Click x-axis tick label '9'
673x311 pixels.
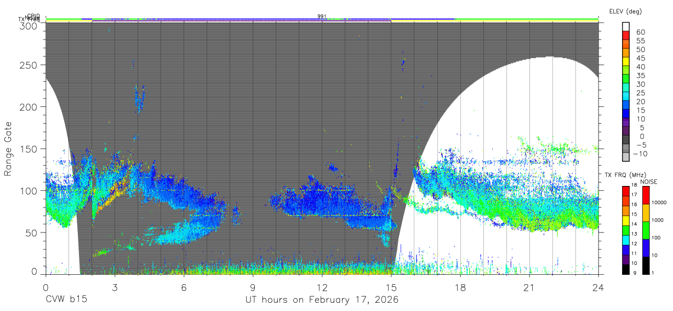pyautogui.click(x=253, y=287)
